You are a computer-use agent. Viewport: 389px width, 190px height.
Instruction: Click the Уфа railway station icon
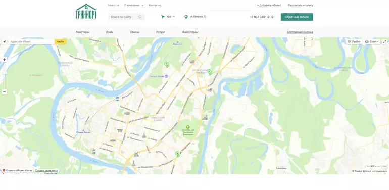117,98
